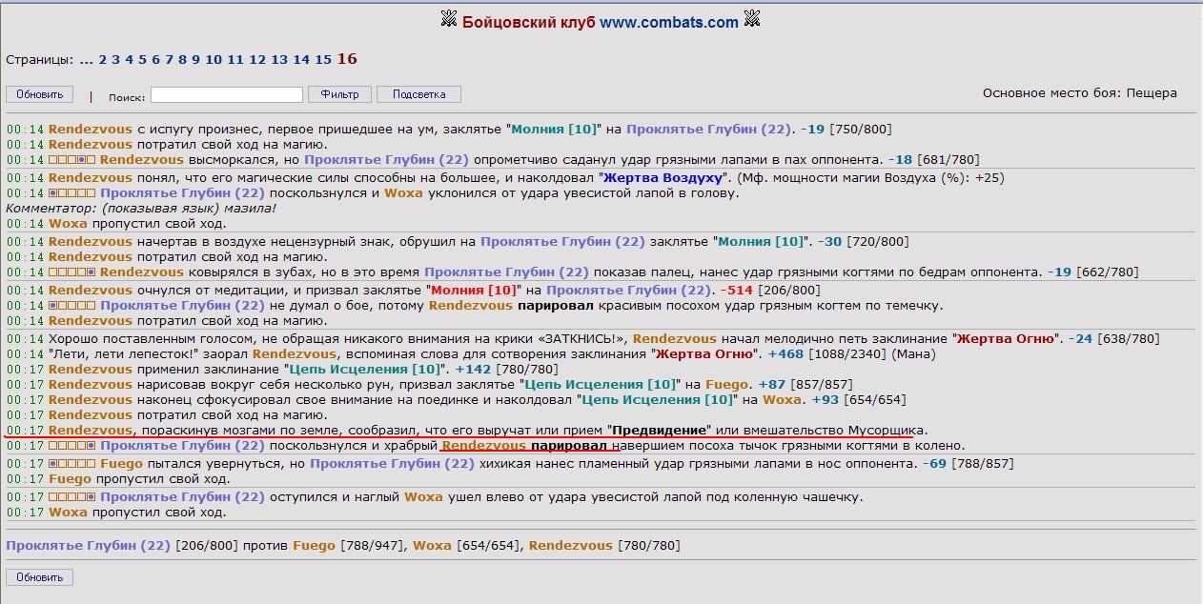Image resolution: width=1203 pixels, height=604 pixels.
Task: Click hit-zone indicator in 'Rendezvous высморкался' row
Action: 72,160
